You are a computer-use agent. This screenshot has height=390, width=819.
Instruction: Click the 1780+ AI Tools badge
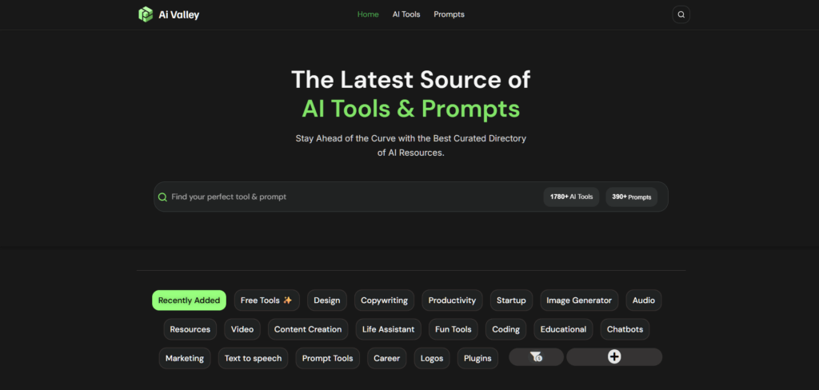(571, 197)
